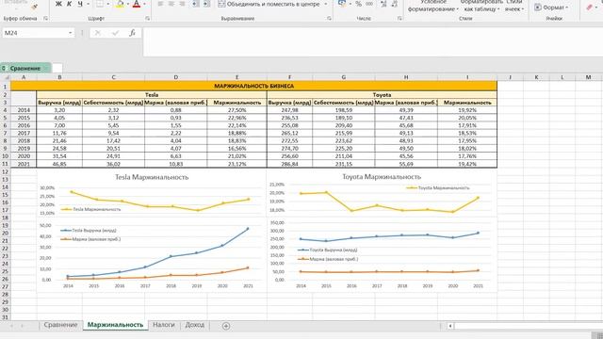This screenshot has width=603, height=339.
Task: Click cell with Tesla 2014 margin 27,50%
Action: click(236, 110)
